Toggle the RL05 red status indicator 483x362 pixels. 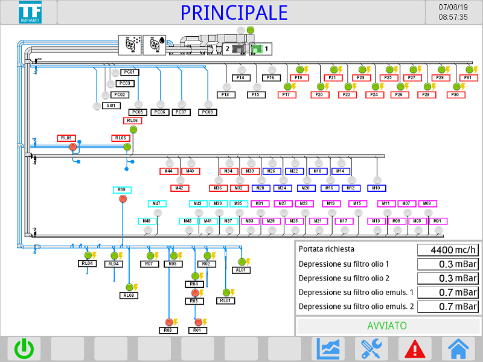[x=73, y=147]
